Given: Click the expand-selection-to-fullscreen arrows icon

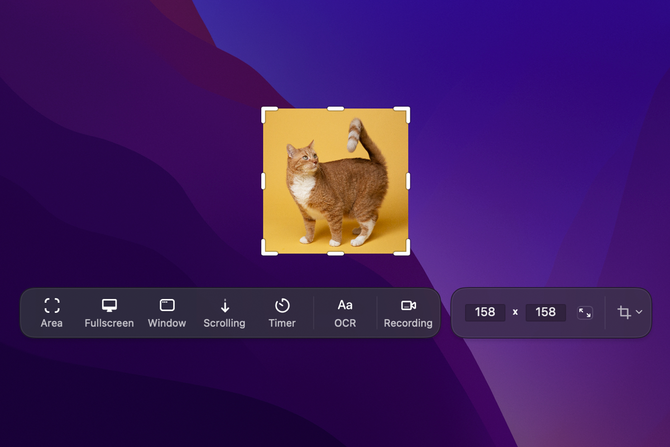Looking at the screenshot, I should pos(585,312).
